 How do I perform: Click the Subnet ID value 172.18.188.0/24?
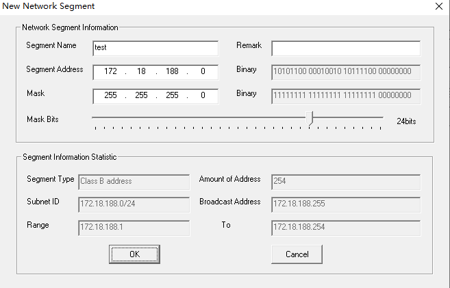pos(134,204)
